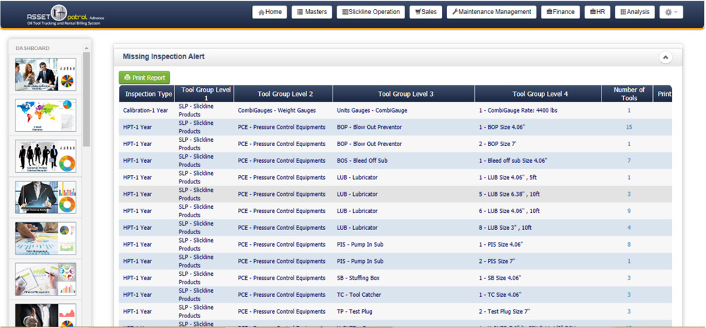Click the Sales cart menu
The image size is (706, 328).
426,12
